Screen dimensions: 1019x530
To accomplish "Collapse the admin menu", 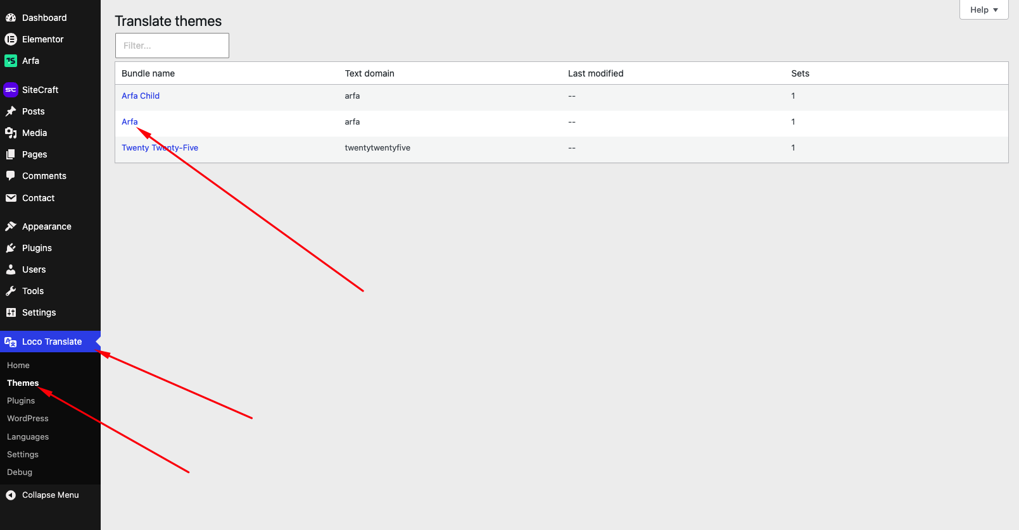I will [50, 495].
